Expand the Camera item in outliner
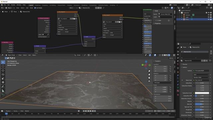 click(x=182, y=15)
